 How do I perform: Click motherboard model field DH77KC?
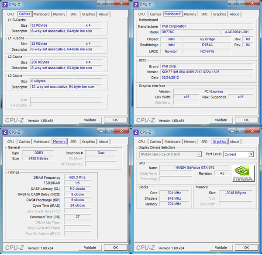click(x=190, y=32)
